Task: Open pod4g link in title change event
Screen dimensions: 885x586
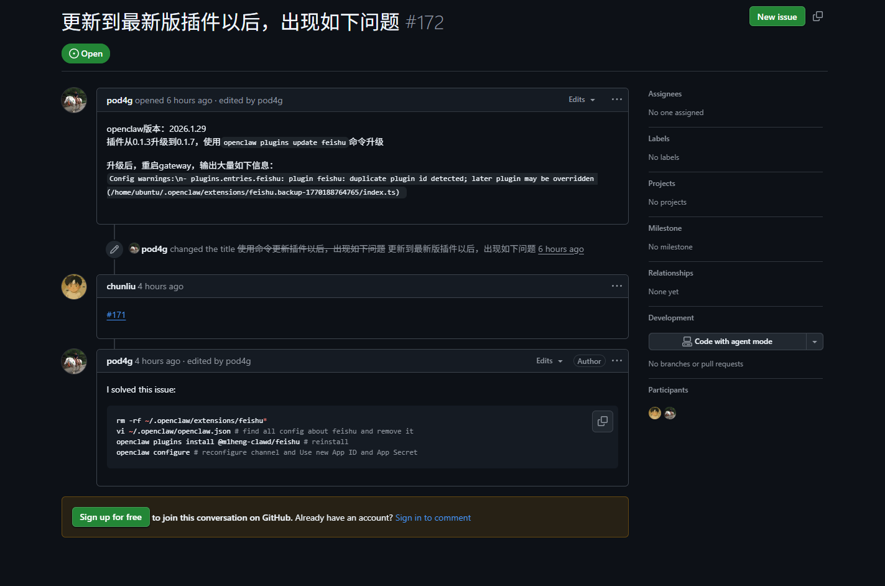Action: 154,249
